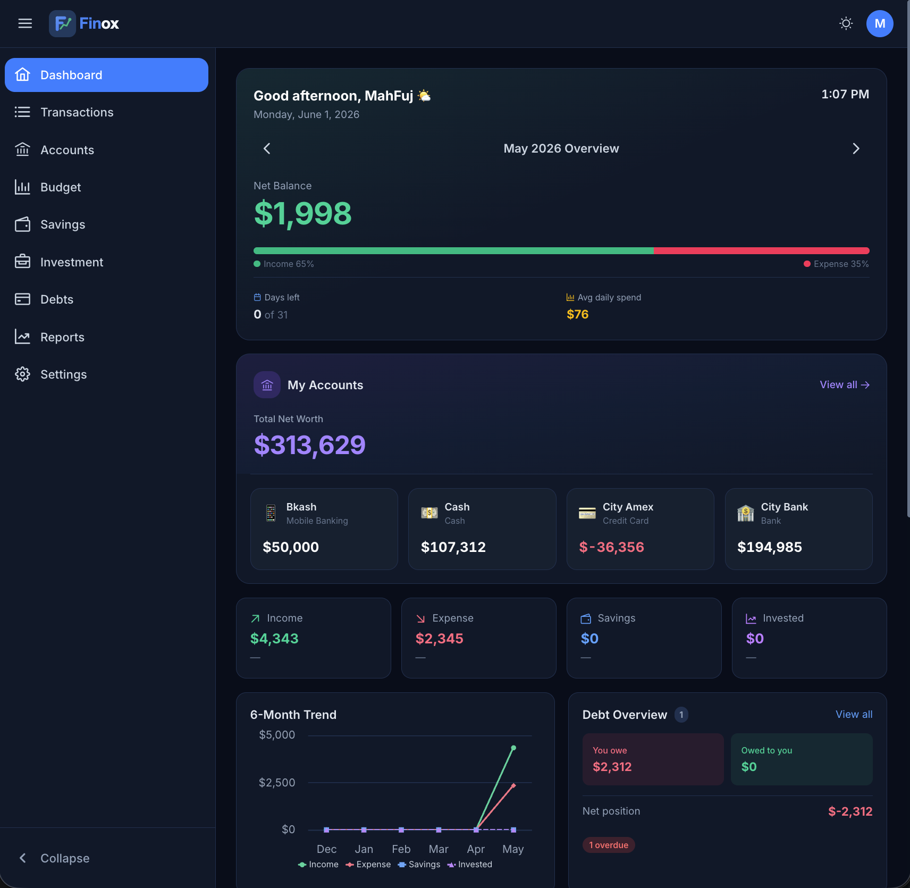Open Debts from the sidebar
The image size is (910, 888).
106,299
